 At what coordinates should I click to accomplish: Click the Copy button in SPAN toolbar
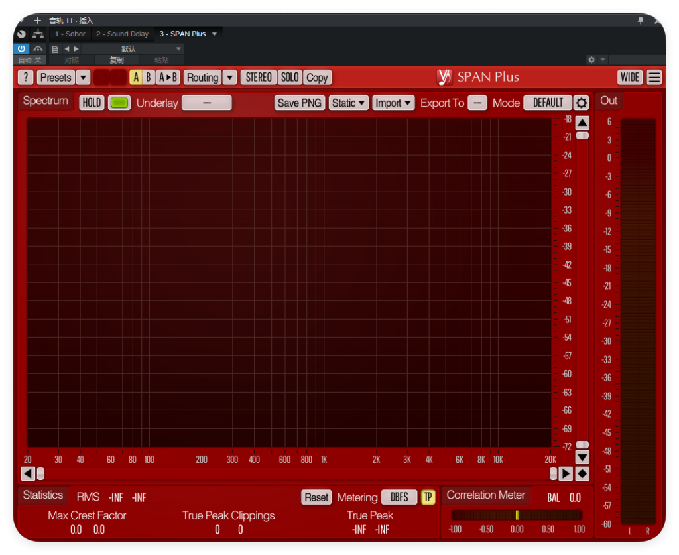click(317, 78)
